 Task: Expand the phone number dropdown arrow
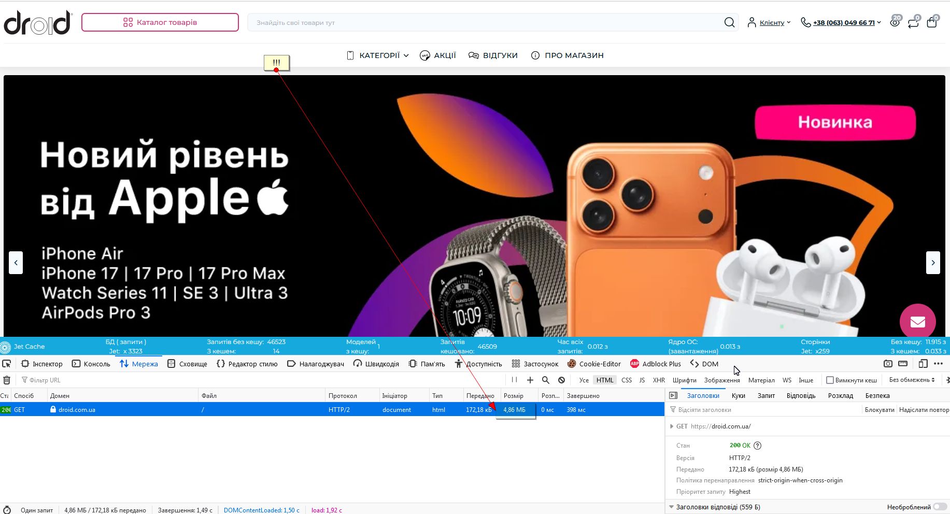coord(879,22)
